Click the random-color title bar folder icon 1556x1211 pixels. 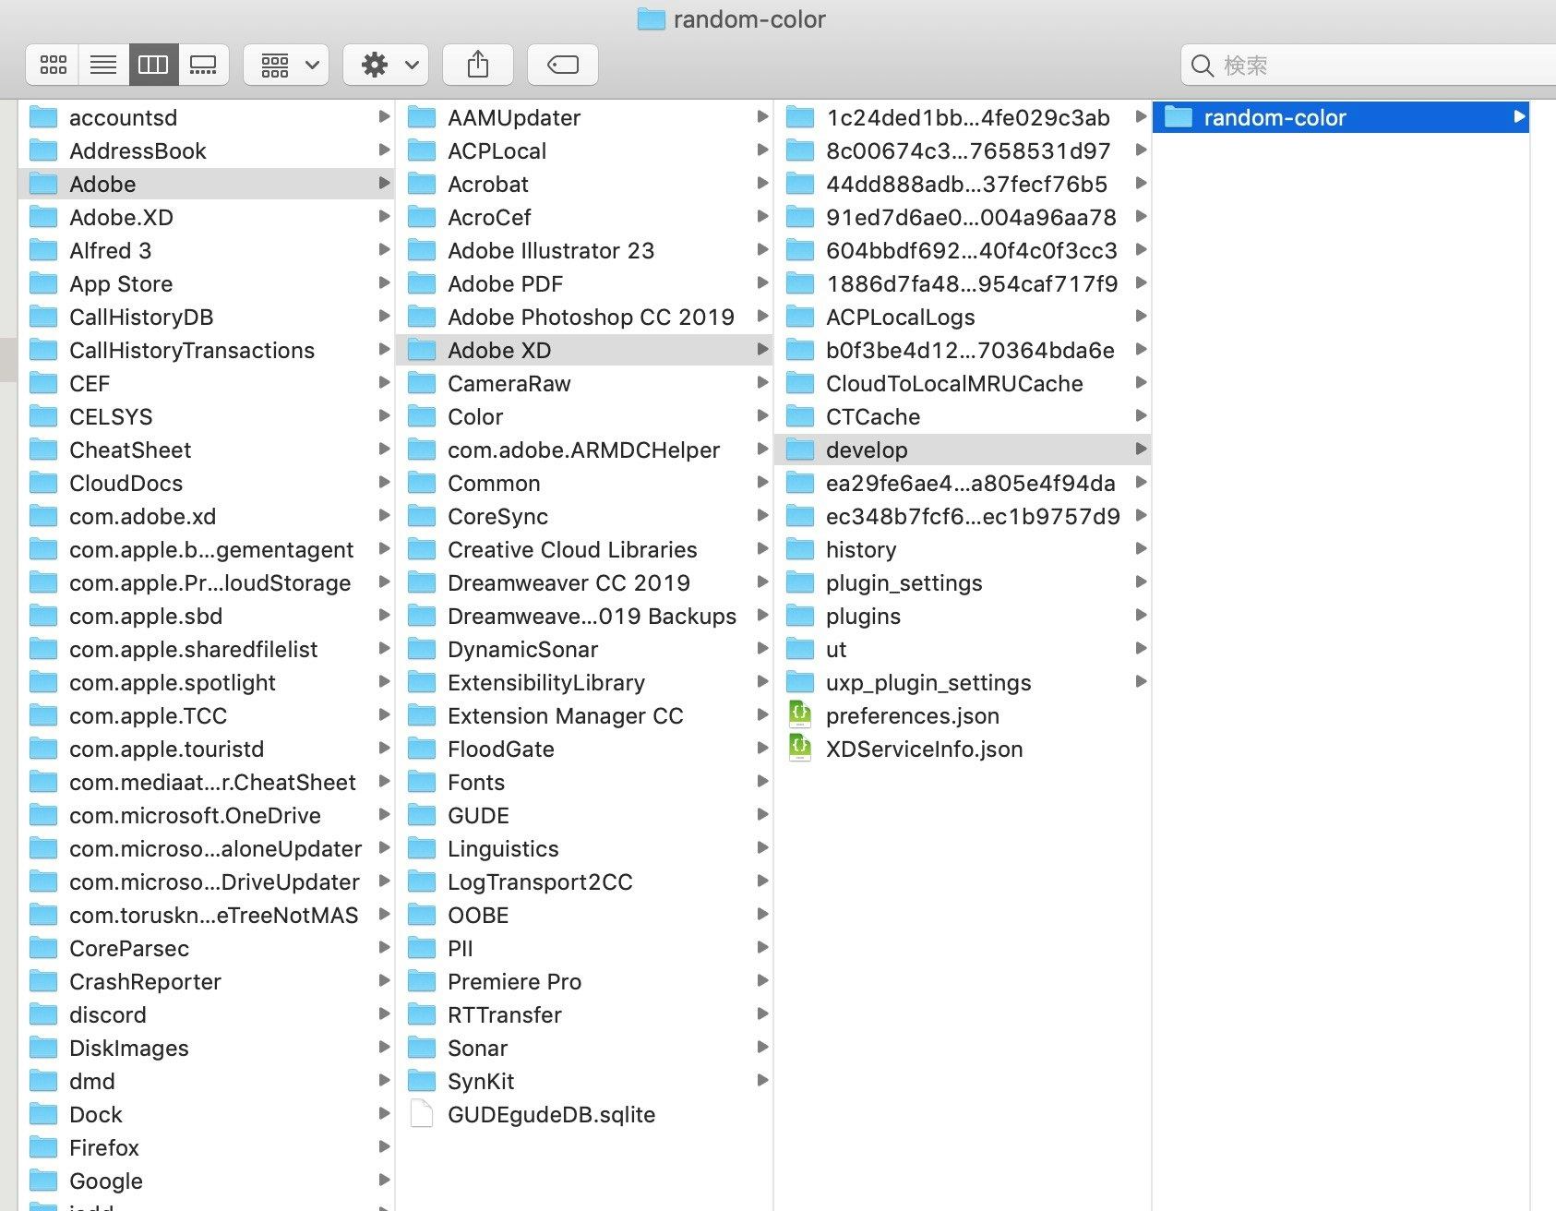652,18
